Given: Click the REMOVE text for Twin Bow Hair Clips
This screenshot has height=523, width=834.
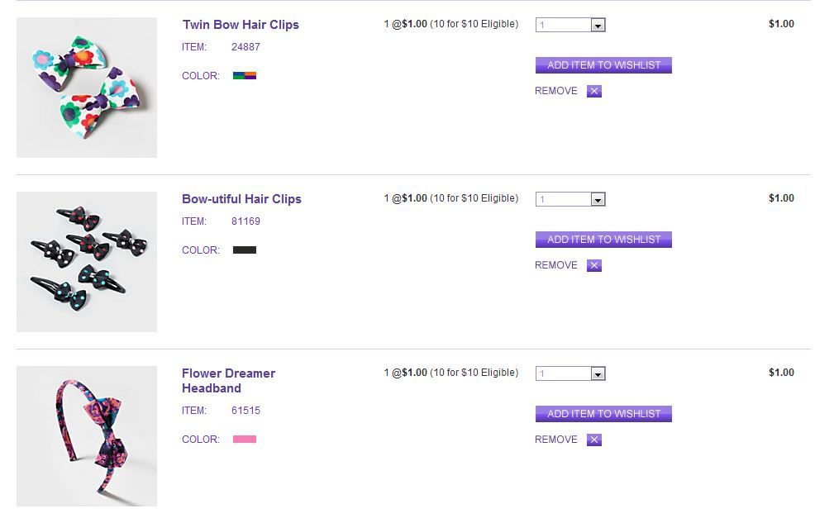Looking at the screenshot, I should coord(556,91).
